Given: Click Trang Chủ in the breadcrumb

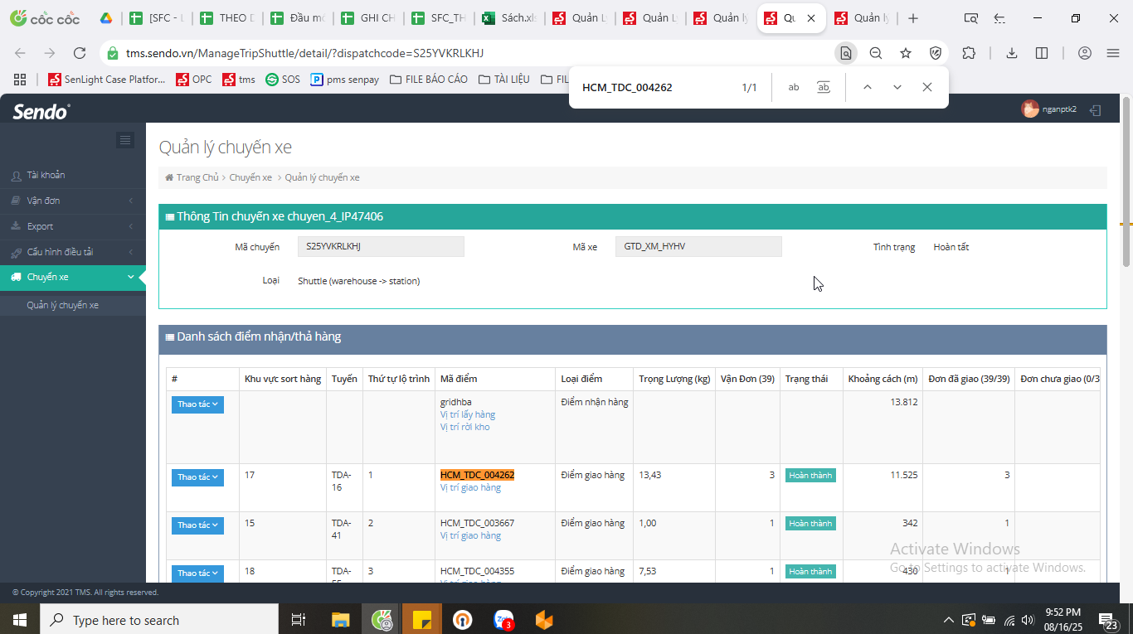Looking at the screenshot, I should [197, 177].
